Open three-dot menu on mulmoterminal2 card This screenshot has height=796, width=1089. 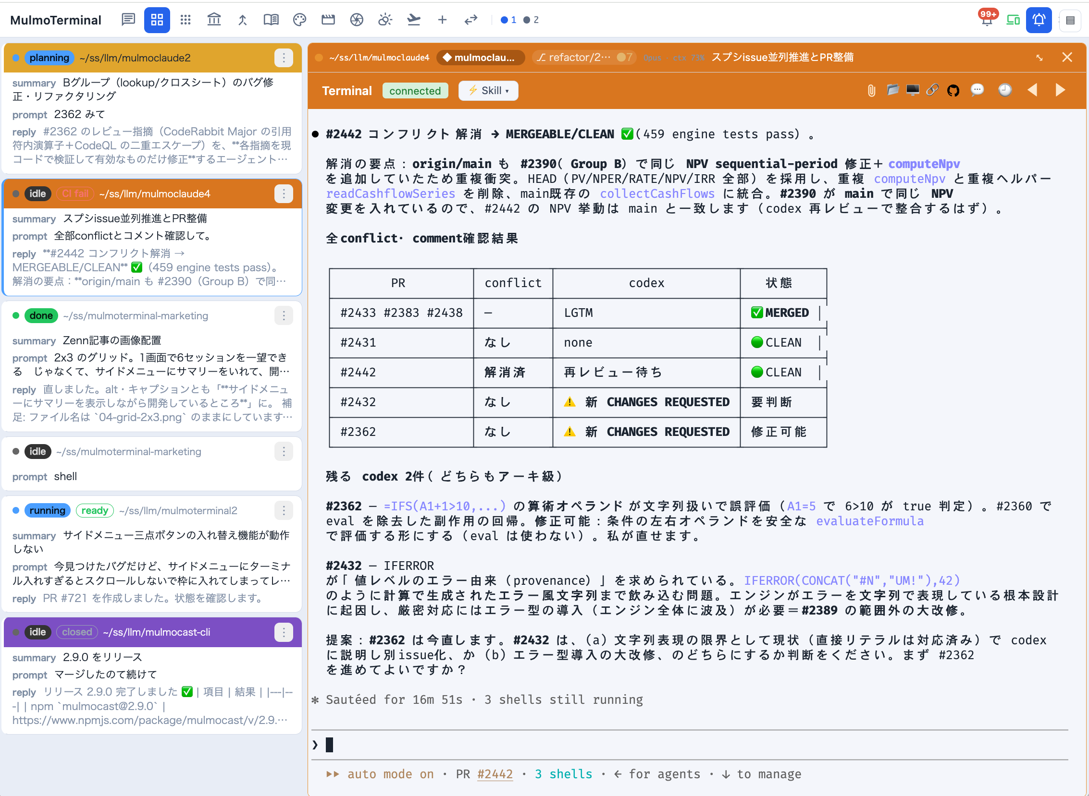[x=284, y=510]
